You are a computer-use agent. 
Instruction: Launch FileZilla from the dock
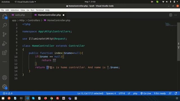tap(57, 98)
